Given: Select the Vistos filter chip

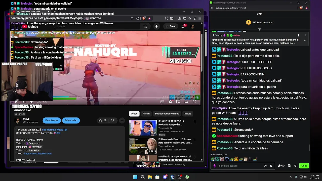Looking at the screenshot, I should 188,114.
